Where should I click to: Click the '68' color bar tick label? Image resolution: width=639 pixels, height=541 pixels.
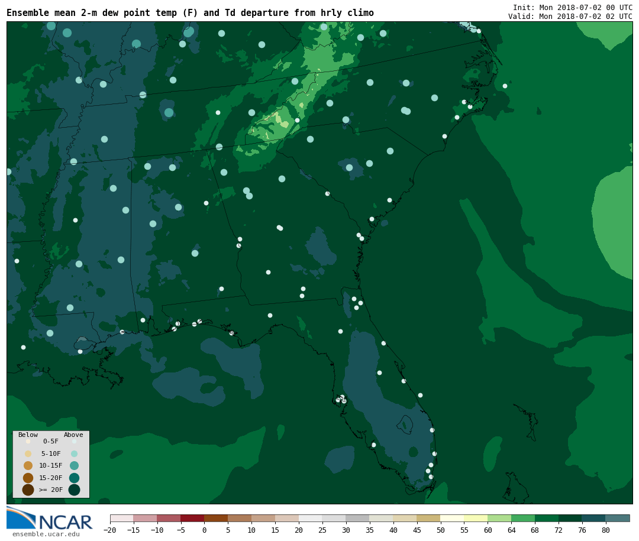click(x=535, y=530)
